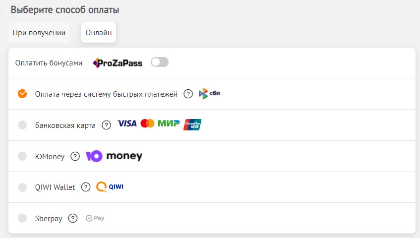Viewport: 420px width, 238px height.
Task: Click the help icon next to SBP payment
Action: tap(188, 94)
